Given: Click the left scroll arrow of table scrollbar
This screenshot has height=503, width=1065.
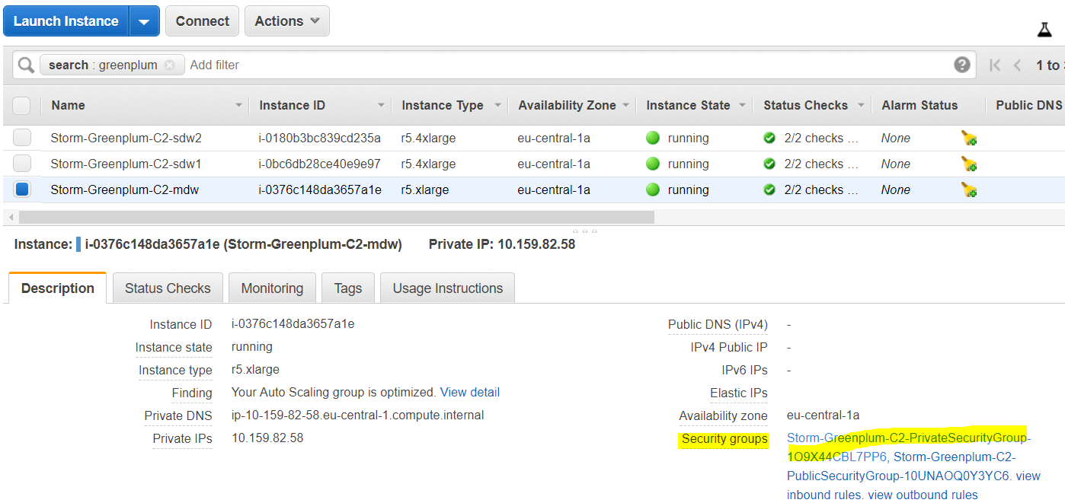Looking at the screenshot, I should 11,217.
